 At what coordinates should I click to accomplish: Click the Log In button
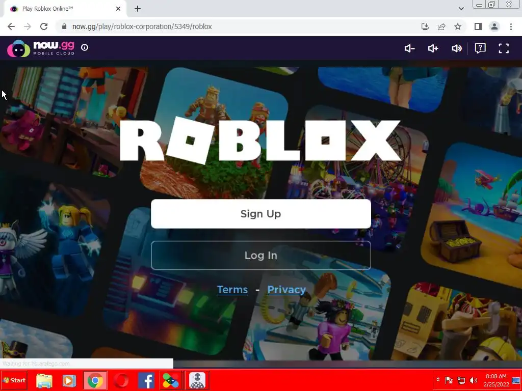(260, 256)
